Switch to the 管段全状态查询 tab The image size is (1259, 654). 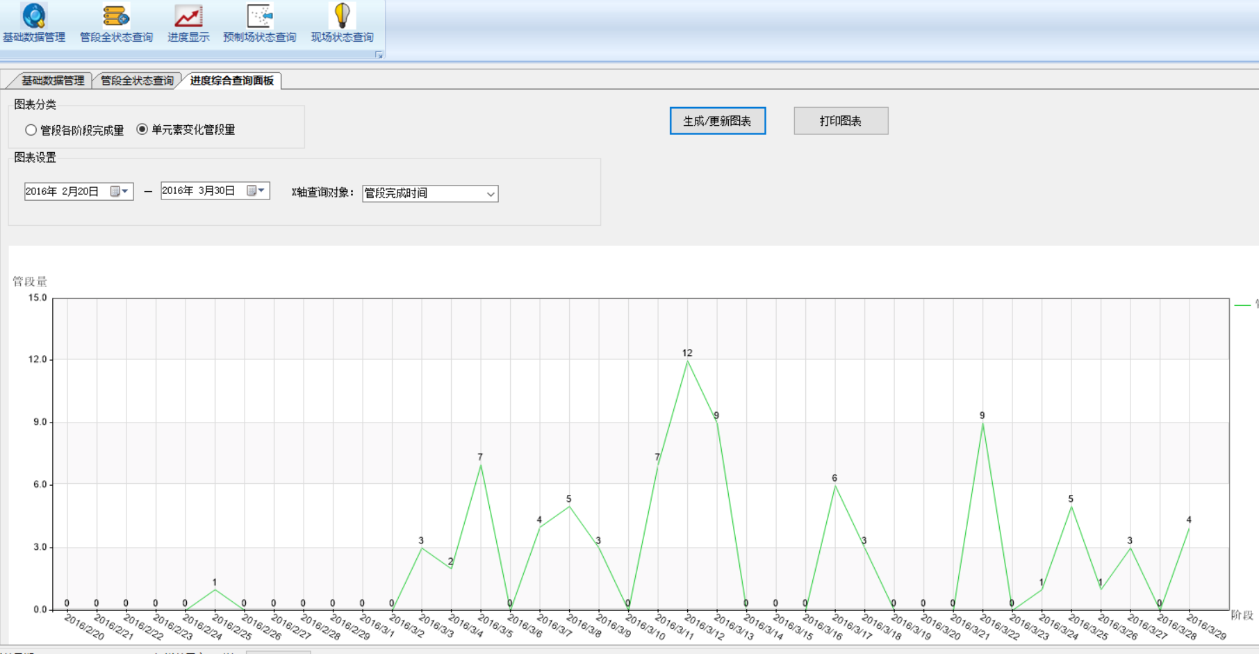point(137,81)
